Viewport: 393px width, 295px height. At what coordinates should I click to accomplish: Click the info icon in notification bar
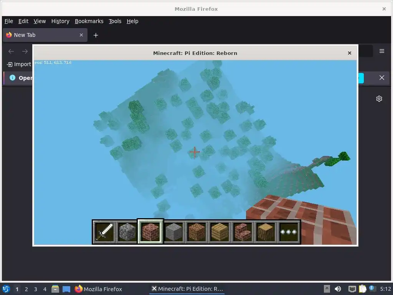(x=12, y=78)
